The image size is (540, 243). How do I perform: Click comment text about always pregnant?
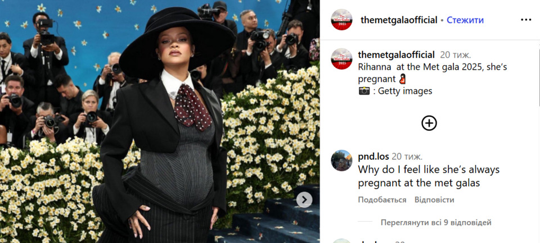(x=429, y=176)
